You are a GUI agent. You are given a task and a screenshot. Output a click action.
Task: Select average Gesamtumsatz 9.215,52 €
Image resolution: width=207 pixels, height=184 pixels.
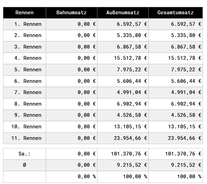pyautogui.click(x=186, y=165)
